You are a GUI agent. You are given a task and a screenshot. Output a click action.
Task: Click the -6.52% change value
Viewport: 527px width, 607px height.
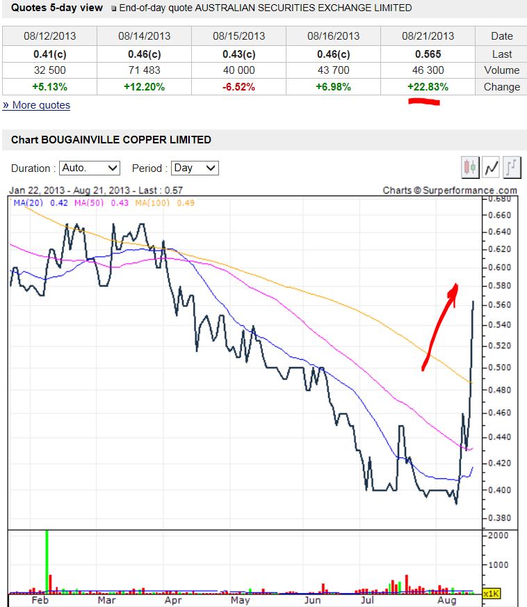click(239, 87)
